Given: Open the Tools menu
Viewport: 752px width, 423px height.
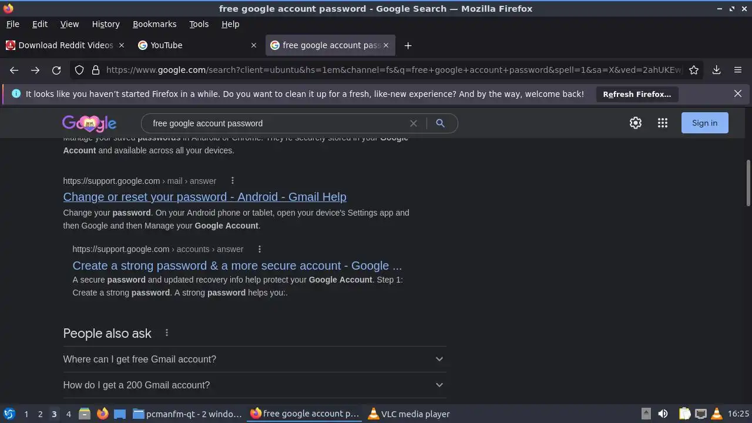Looking at the screenshot, I should [x=199, y=24].
